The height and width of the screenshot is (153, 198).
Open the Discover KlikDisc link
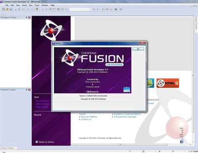(89, 117)
